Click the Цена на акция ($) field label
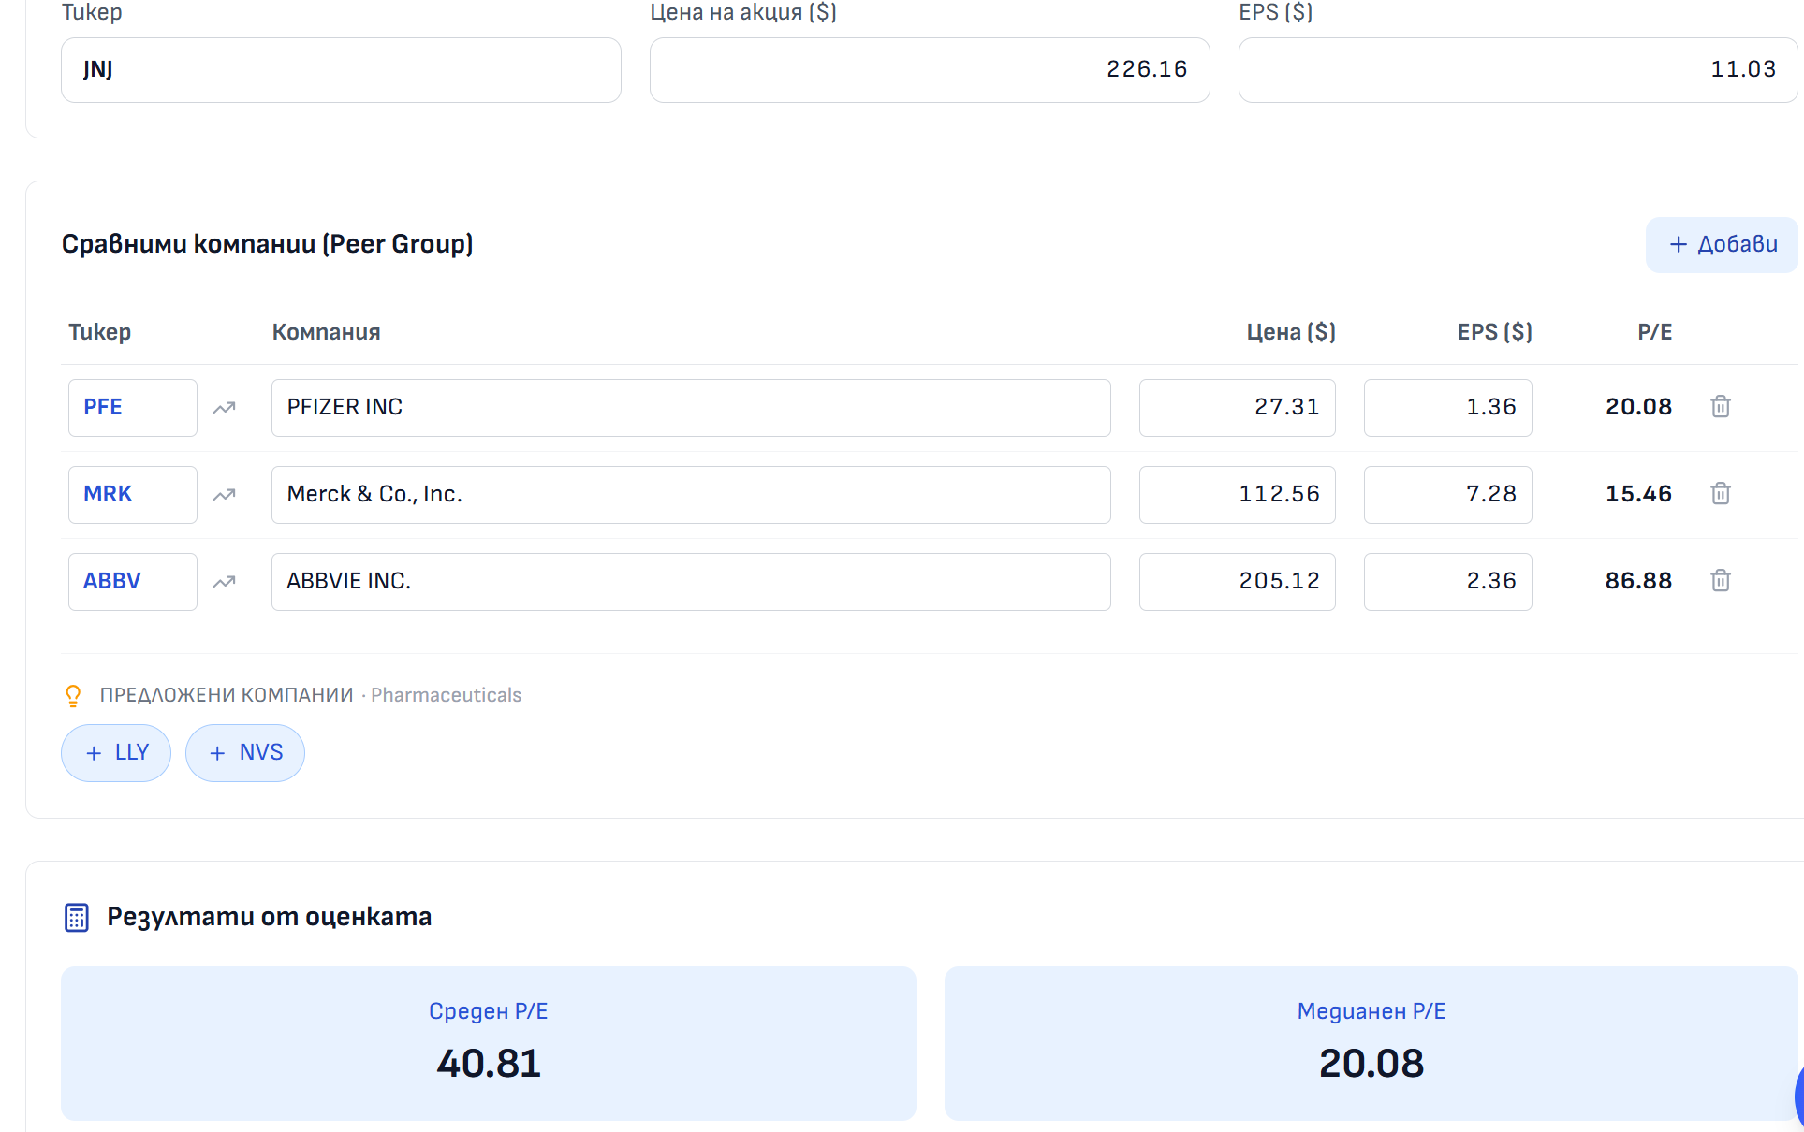1804x1132 pixels. tap(744, 12)
